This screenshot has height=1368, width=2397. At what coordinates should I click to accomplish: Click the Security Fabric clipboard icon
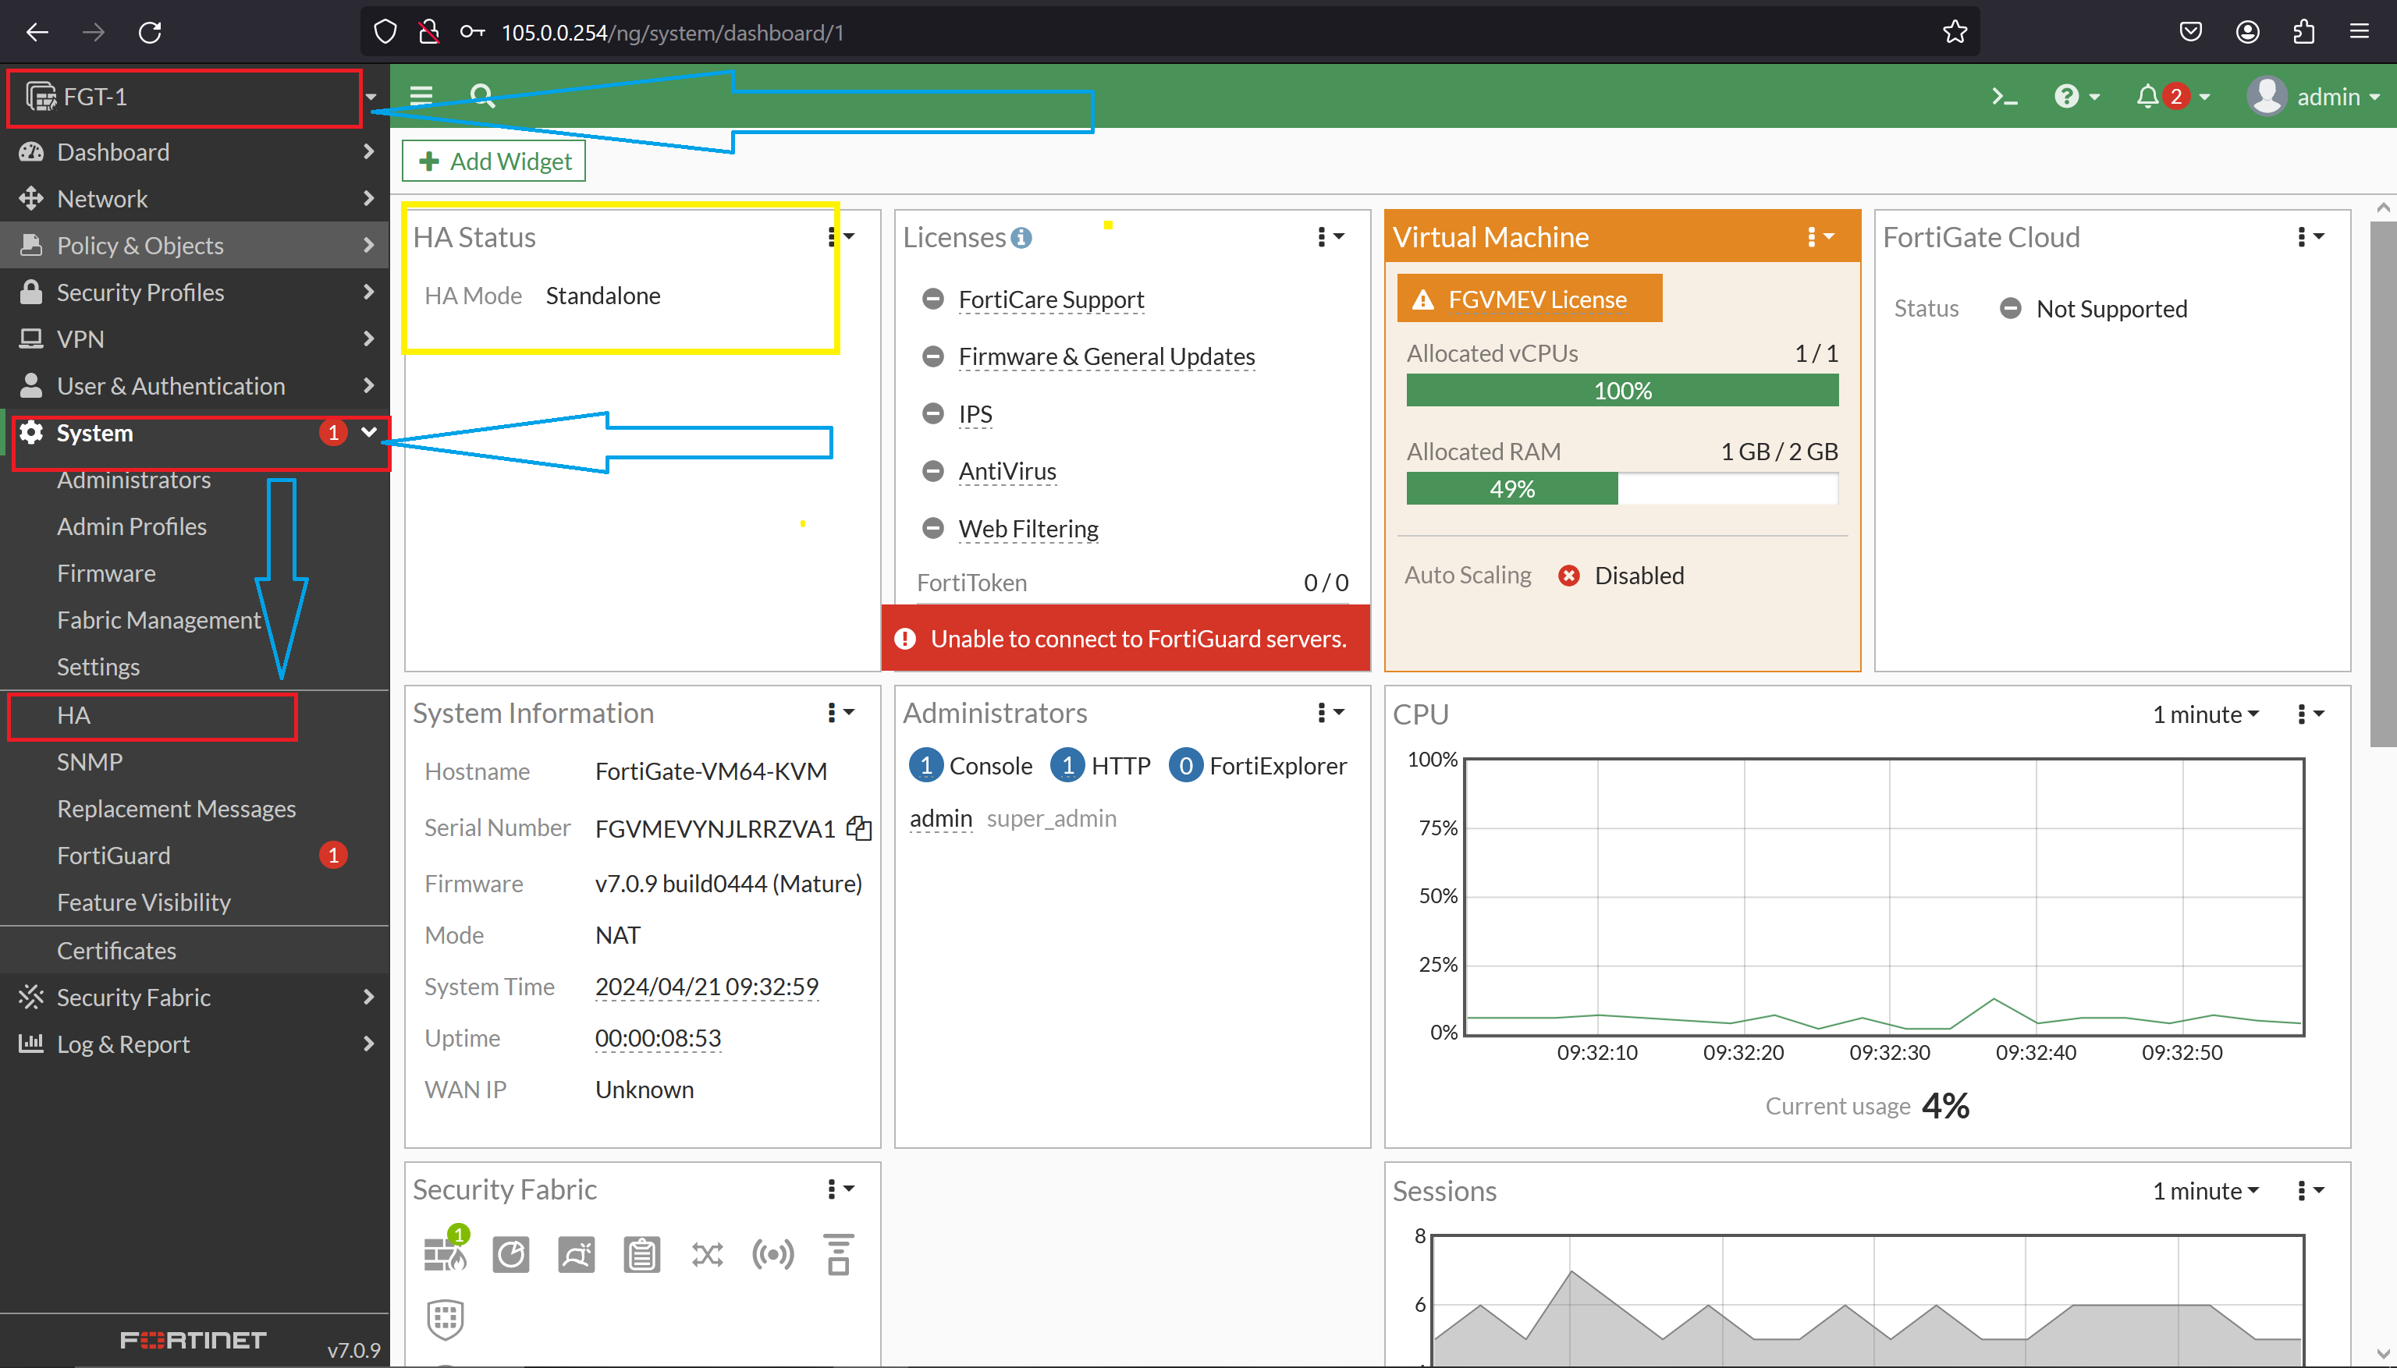642,1254
